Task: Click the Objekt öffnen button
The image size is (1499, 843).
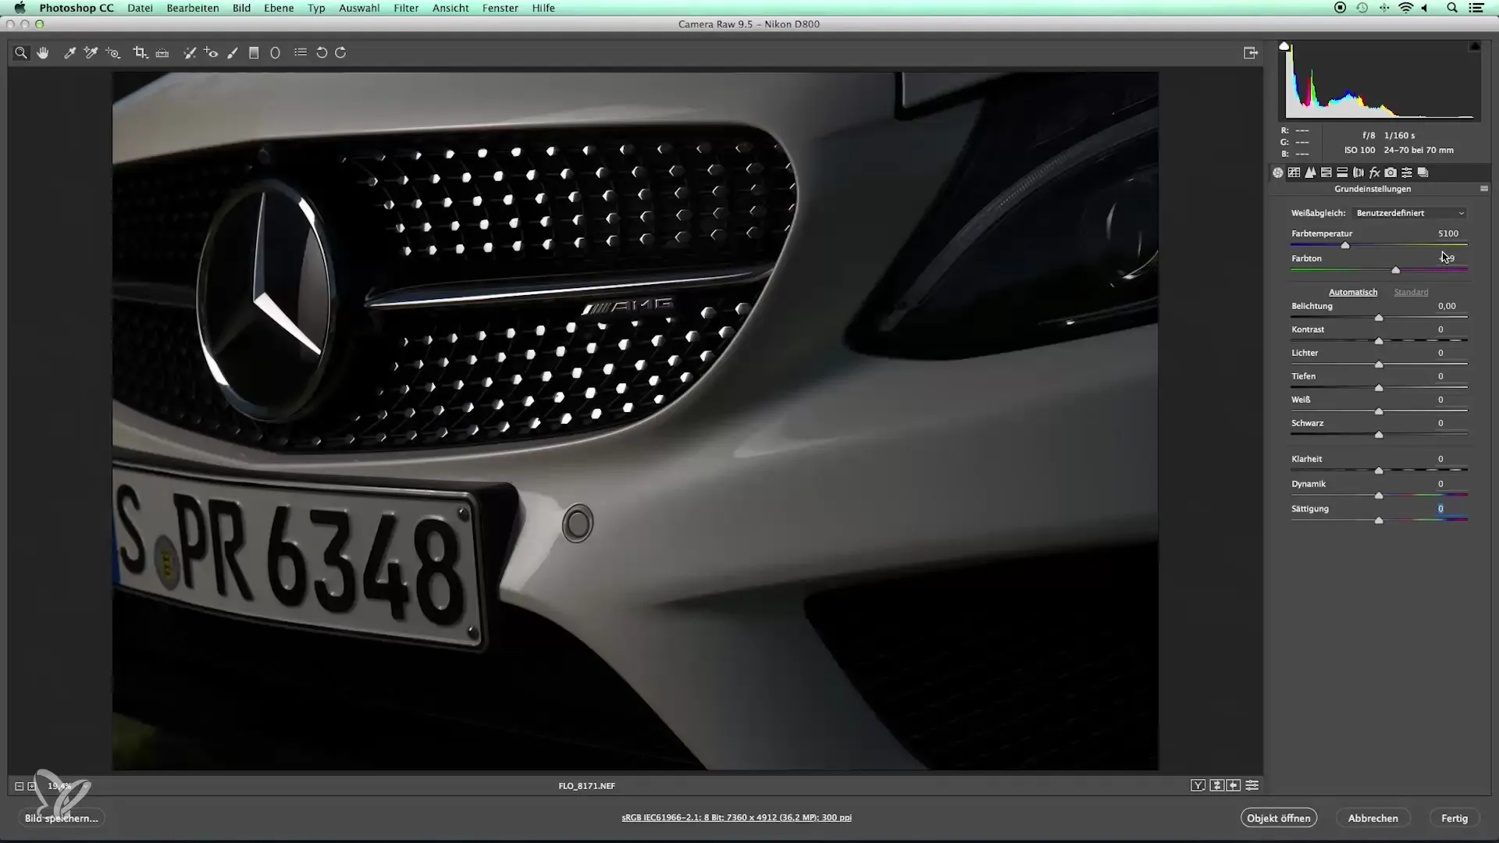Action: 1279,818
